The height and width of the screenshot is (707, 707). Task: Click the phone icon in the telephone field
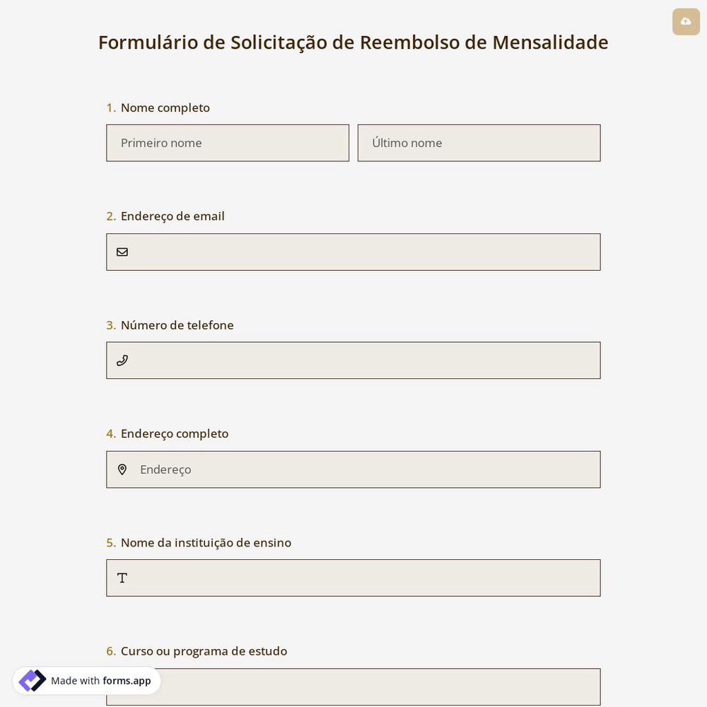tap(122, 360)
